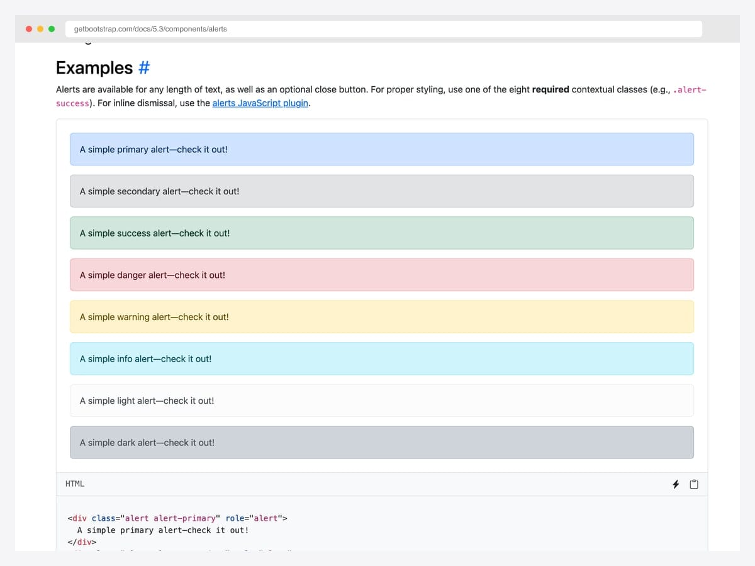Click the browser address bar URL
This screenshot has width=755, height=566.
(384, 29)
